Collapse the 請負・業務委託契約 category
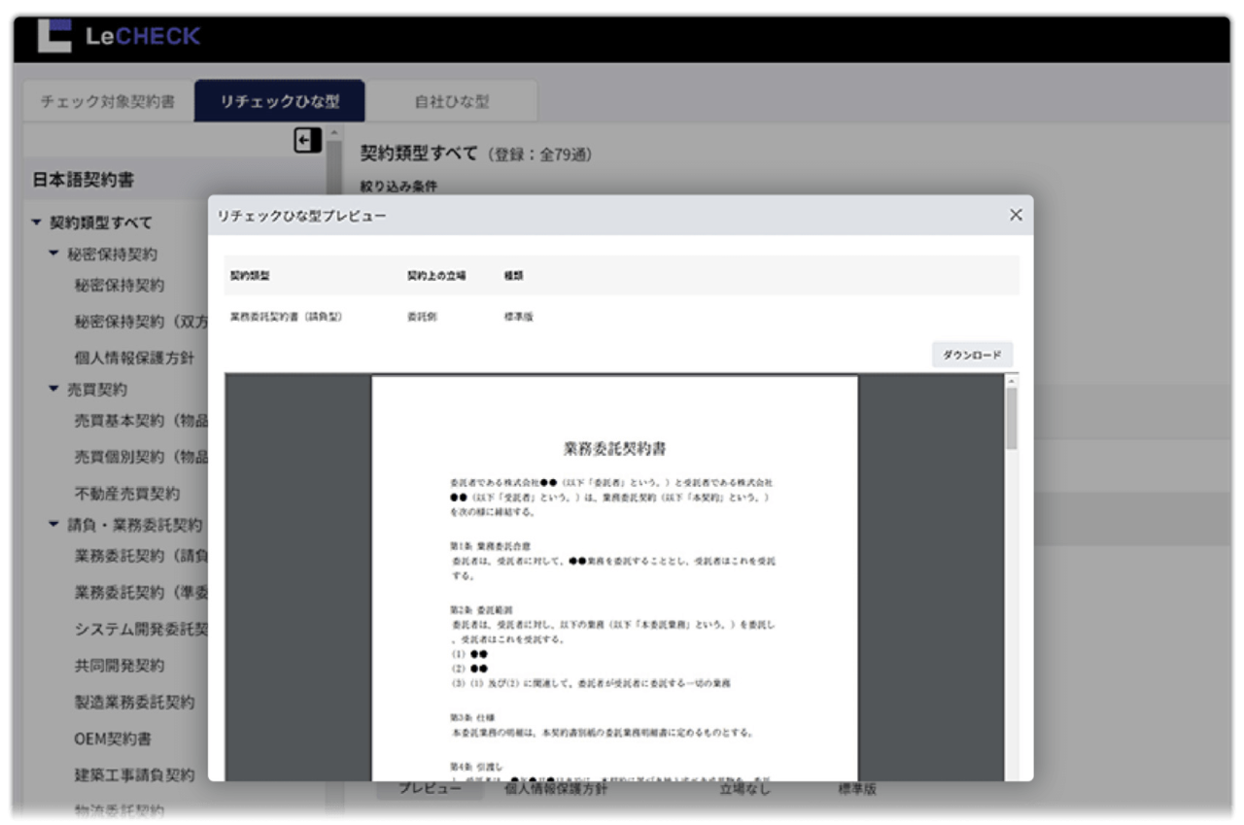 54,525
